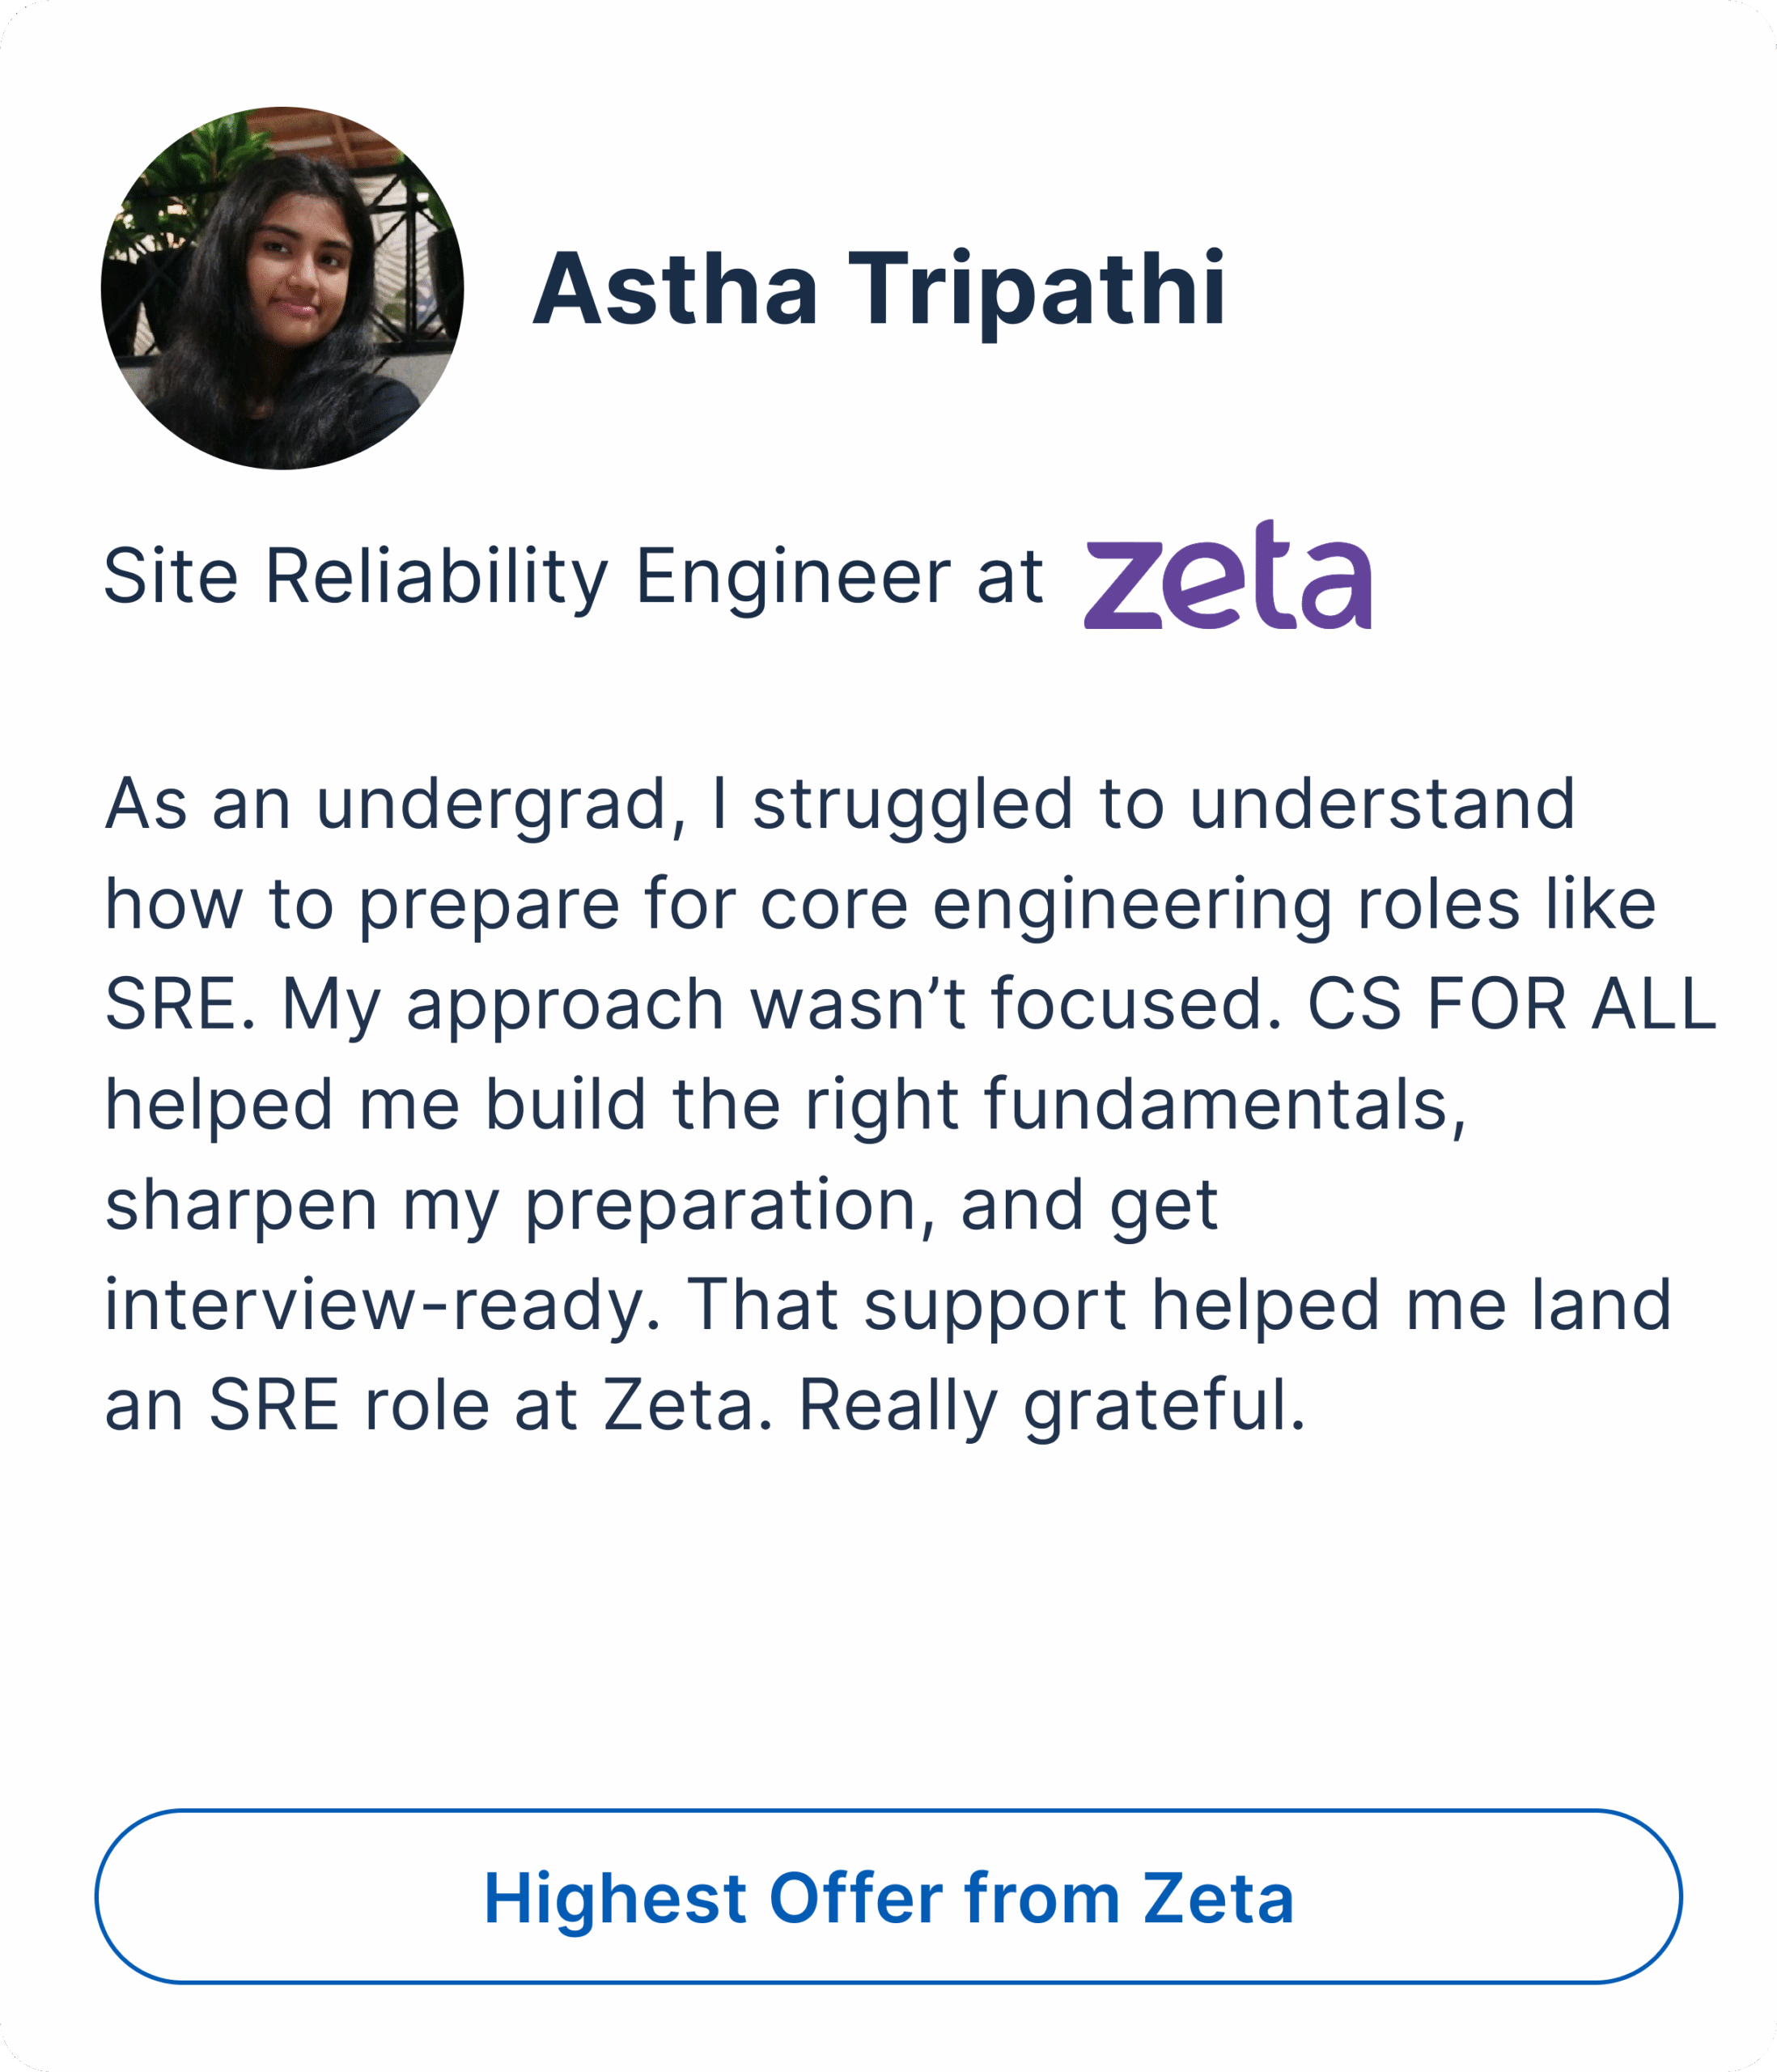Click the surname Tripathi in the heading
Image resolution: width=1777 pixels, height=2072 pixels.
click(1036, 290)
